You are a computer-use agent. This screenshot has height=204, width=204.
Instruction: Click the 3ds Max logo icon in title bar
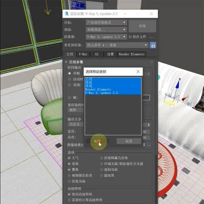click(67, 14)
